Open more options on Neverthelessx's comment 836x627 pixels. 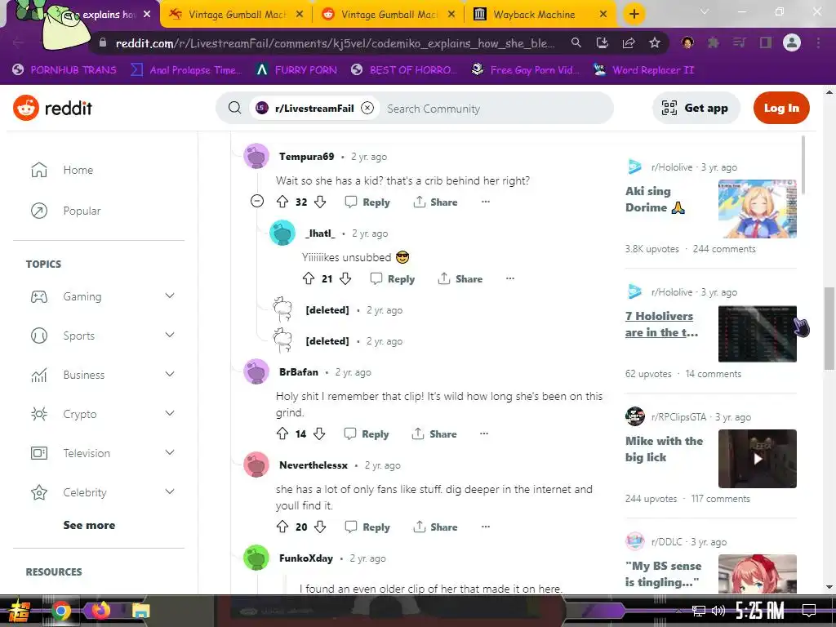tap(485, 527)
